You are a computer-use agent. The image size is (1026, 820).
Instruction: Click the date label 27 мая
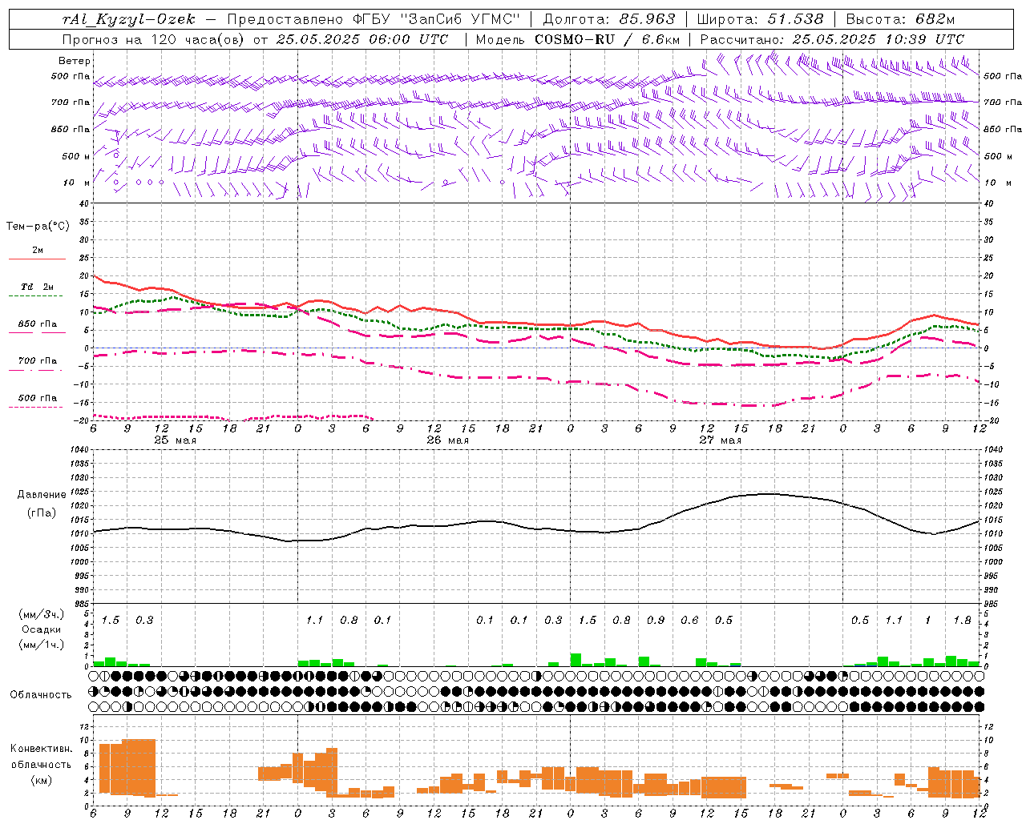[x=720, y=440]
